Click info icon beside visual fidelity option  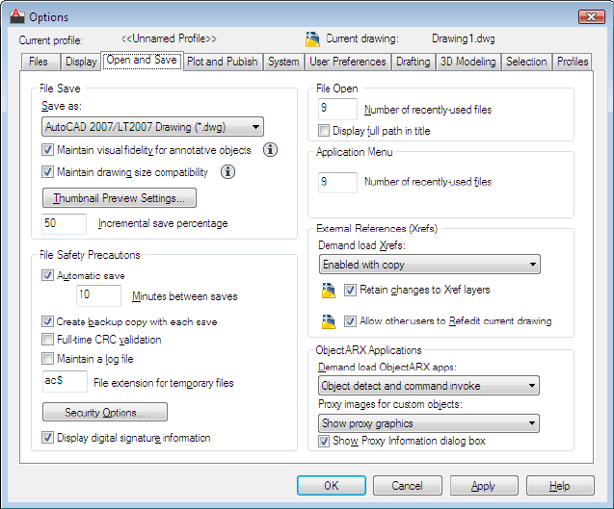click(x=270, y=150)
